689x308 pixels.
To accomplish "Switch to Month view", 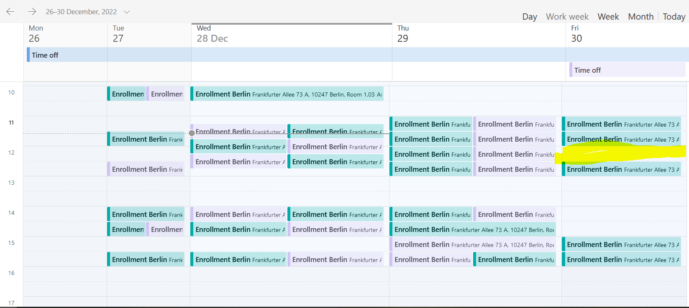I will pos(641,17).
